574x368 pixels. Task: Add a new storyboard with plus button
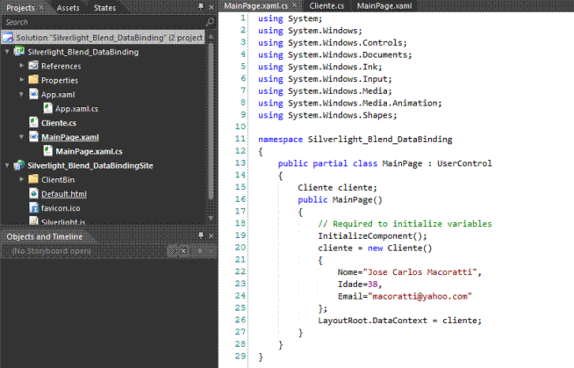[200, 251]
